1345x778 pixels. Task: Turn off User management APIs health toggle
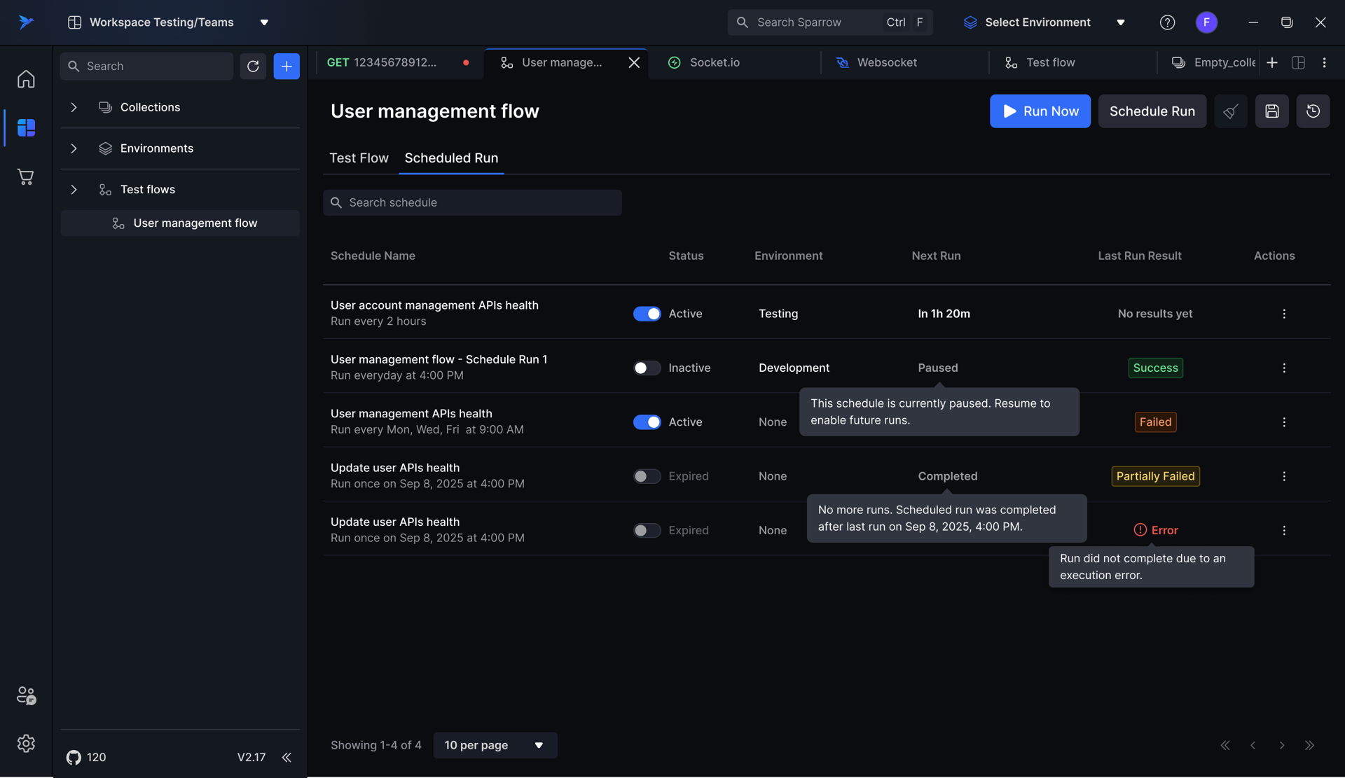tap(647, 422)
